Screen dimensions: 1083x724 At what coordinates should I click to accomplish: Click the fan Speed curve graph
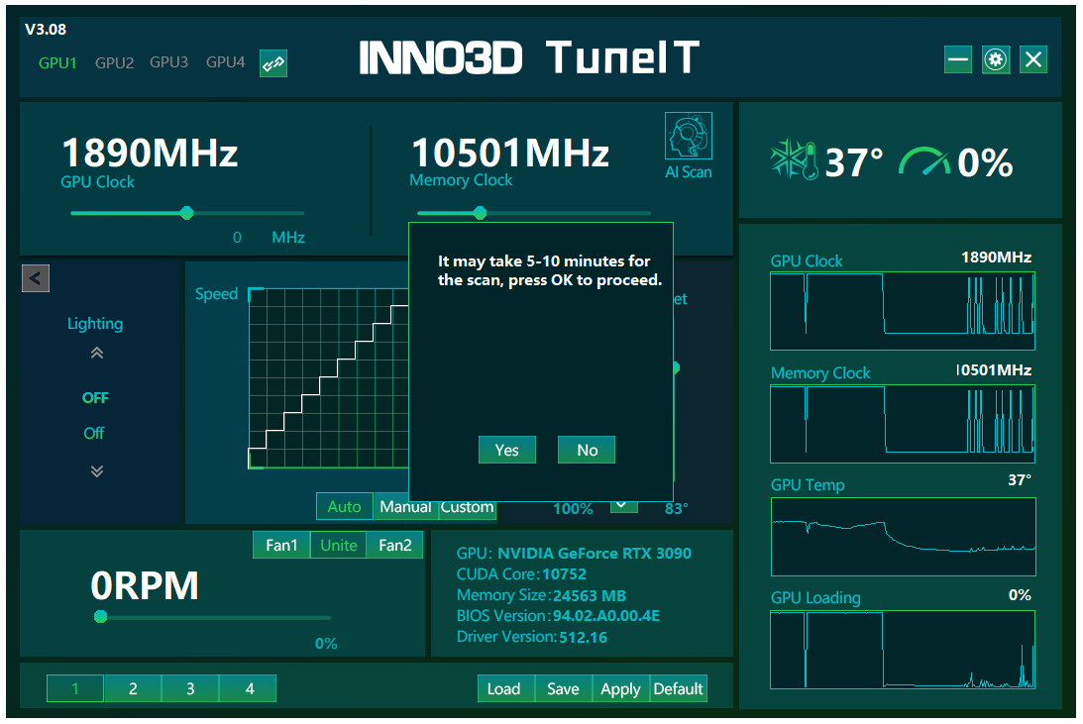point(328,378)
